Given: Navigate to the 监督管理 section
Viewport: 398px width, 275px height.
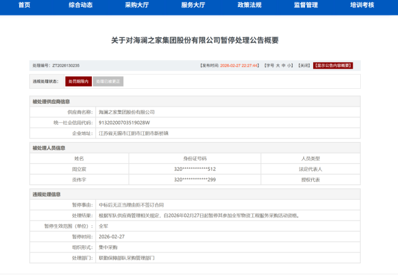Looking at the screenshot, I should tap(306, 5).
